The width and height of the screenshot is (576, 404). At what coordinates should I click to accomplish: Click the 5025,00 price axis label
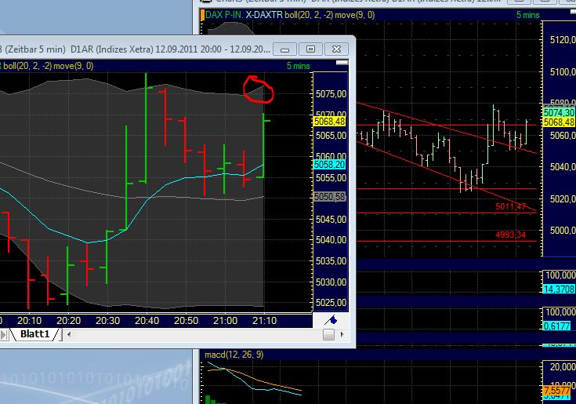[x=331, y=303]
